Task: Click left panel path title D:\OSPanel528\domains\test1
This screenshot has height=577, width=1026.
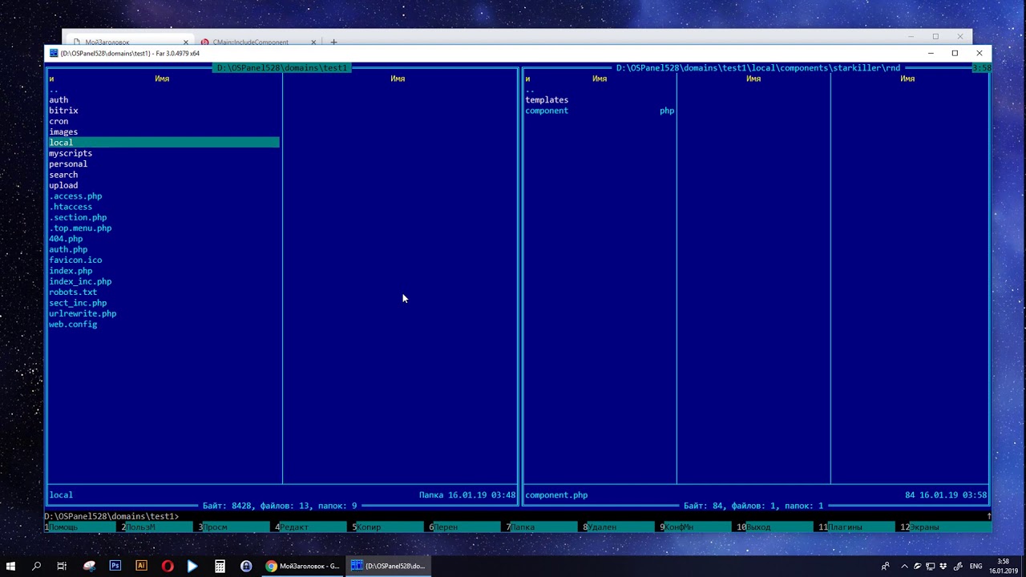Action: (282, 68)
